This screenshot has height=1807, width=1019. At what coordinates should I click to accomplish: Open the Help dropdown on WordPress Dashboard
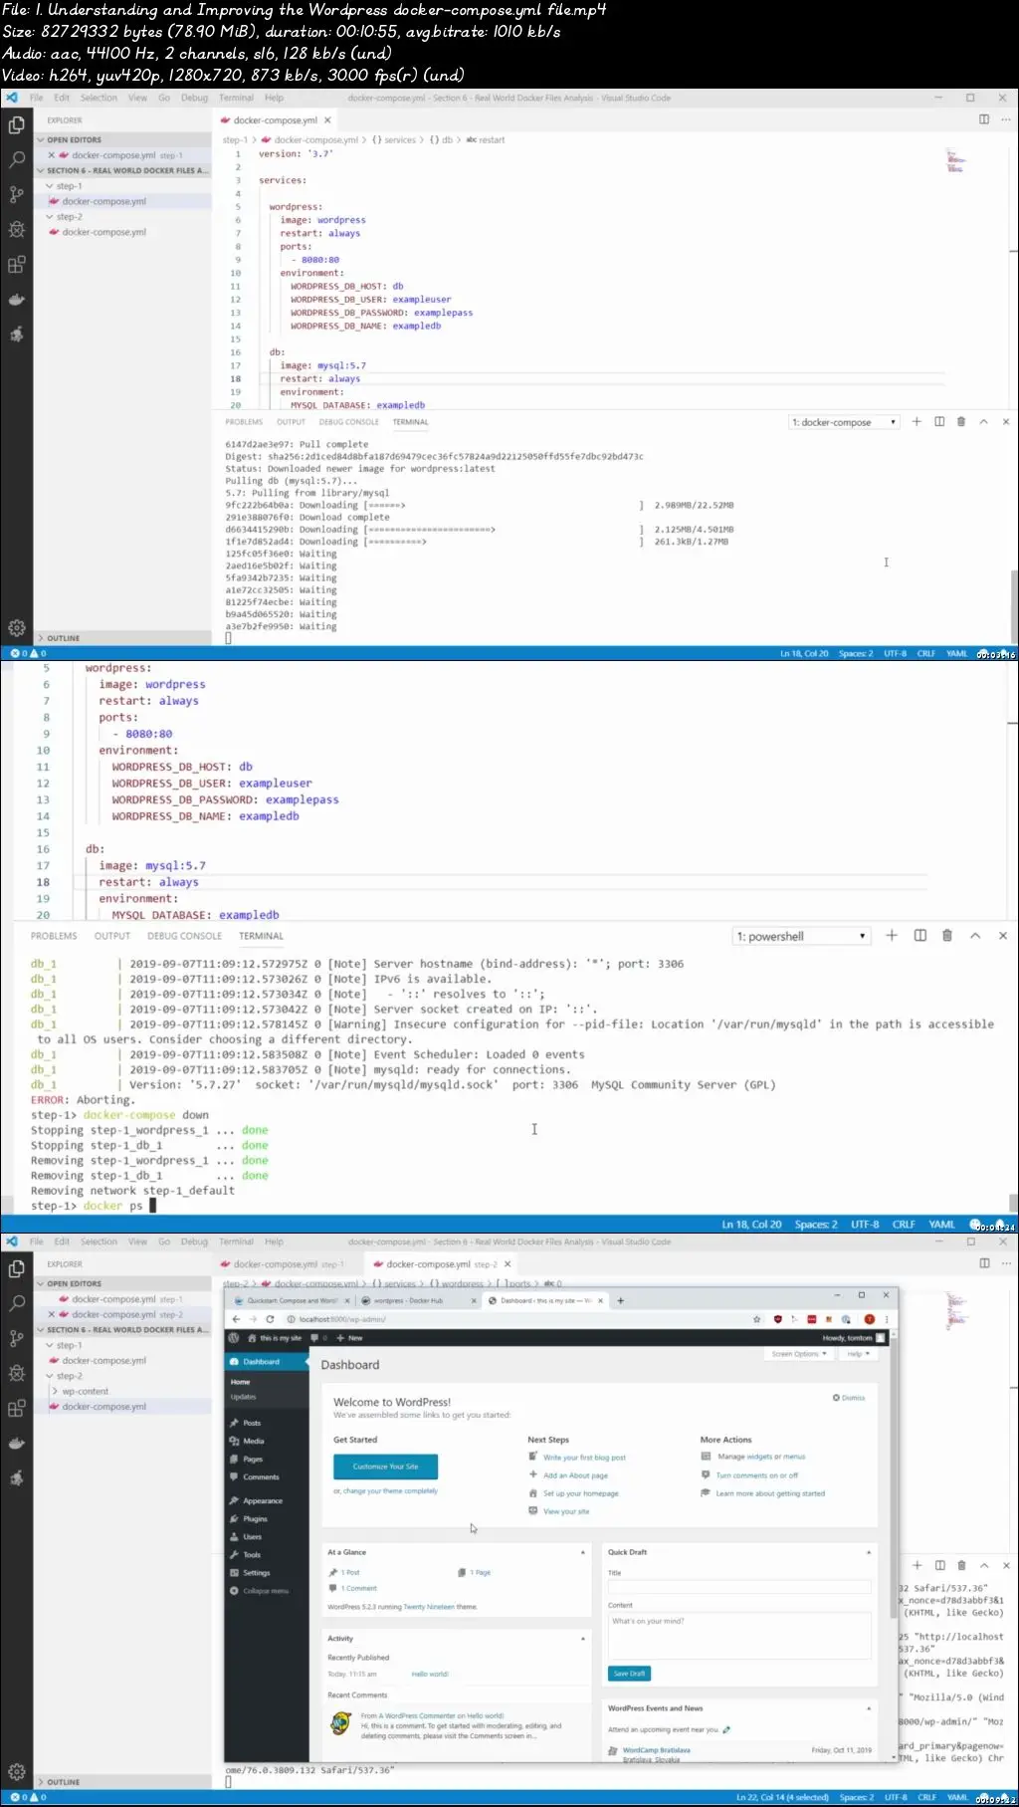point(858,1354)
